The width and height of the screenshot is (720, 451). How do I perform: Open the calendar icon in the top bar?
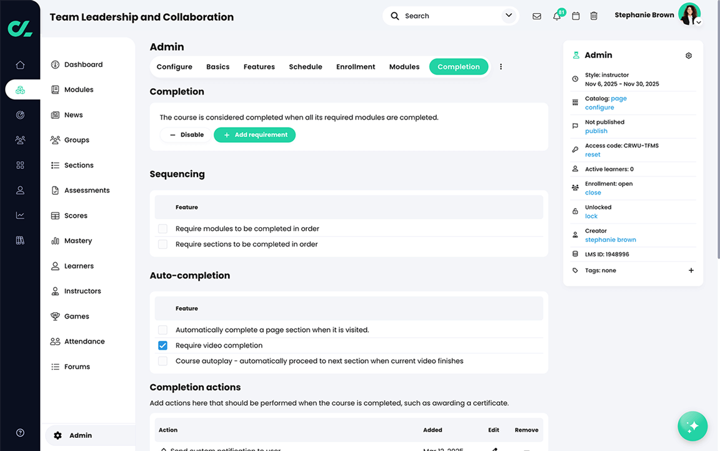pos(576,16)
